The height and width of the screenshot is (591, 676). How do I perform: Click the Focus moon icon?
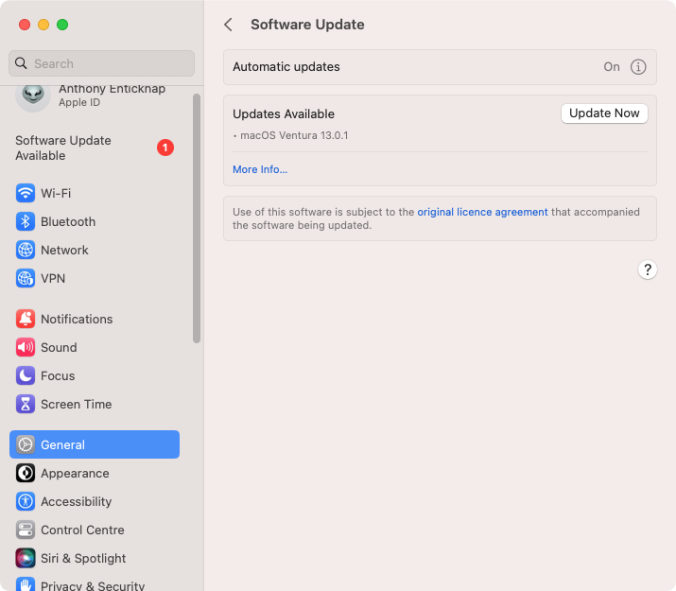click(x=26, y=376)
